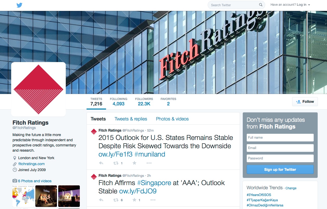Viewport: 327px width, 209px height.
Task: Retweet the Singapore AAA tweet
Action: 116,200
